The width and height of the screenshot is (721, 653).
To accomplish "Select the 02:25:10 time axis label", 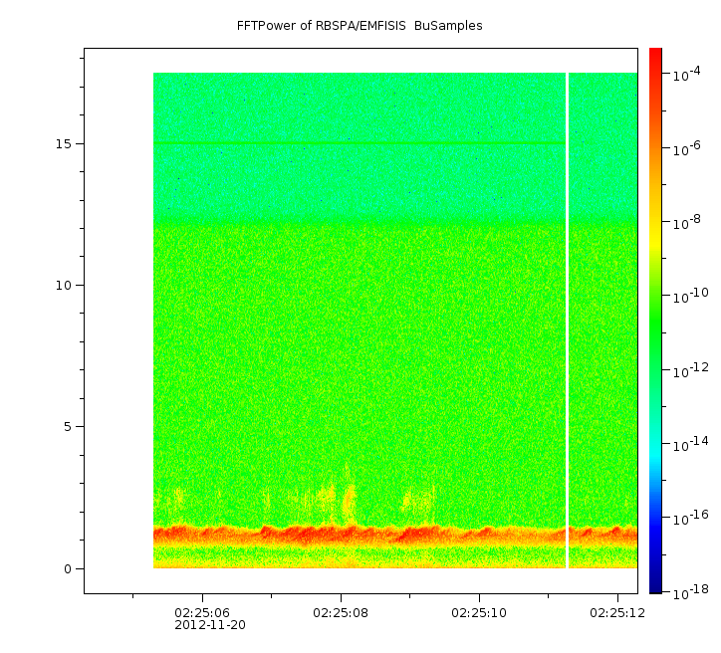I will tap(480, 612).
